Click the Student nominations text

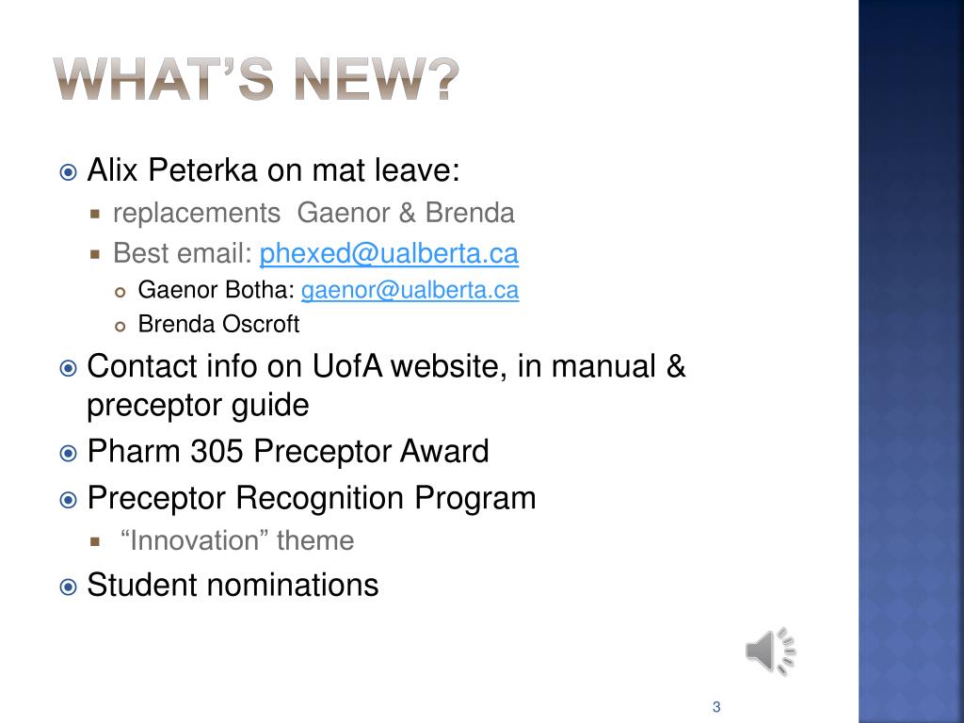click(233, 585)
